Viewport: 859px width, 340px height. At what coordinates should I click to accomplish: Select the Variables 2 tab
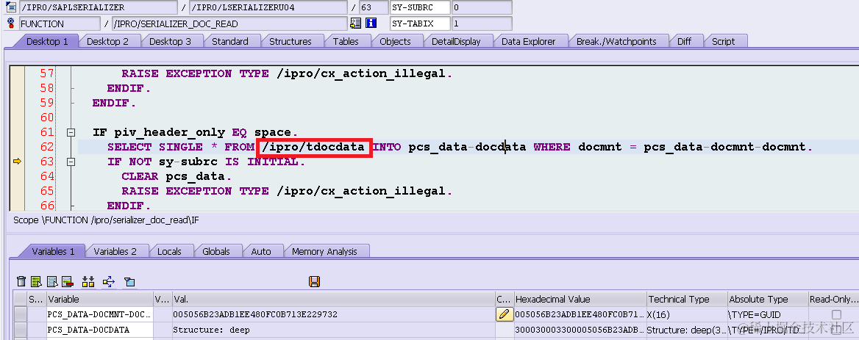[115, 251]
